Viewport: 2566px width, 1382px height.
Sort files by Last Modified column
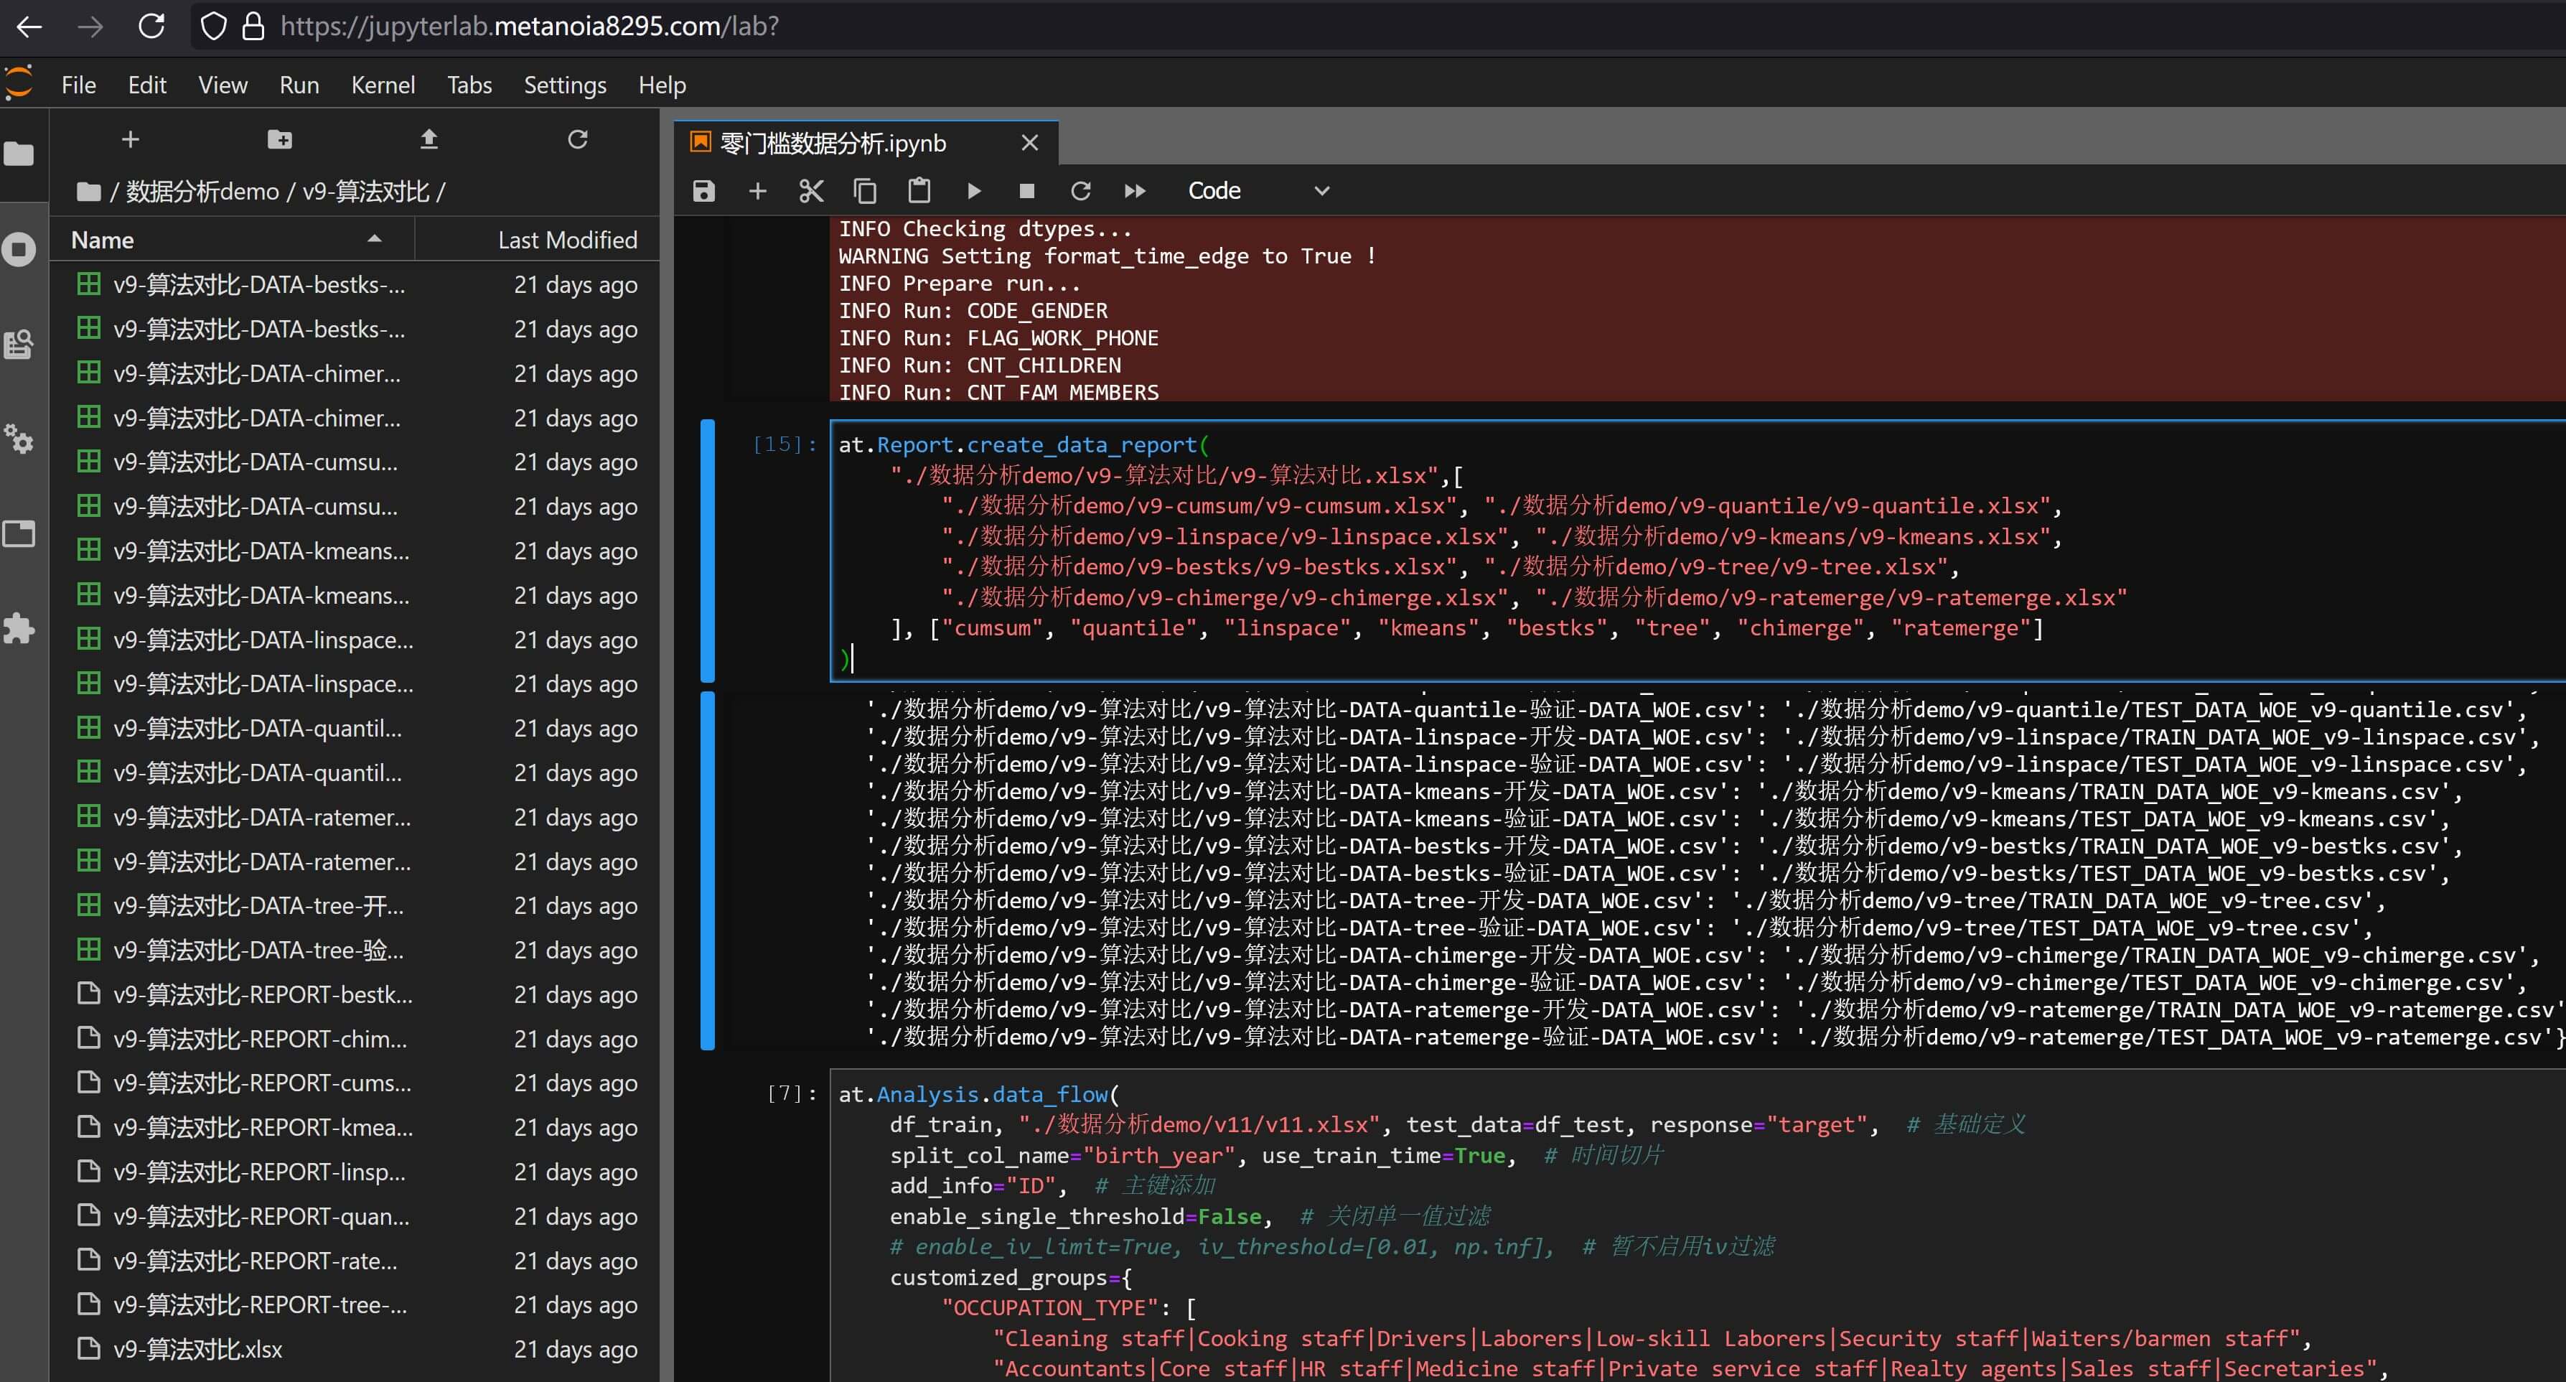[567, 240]
